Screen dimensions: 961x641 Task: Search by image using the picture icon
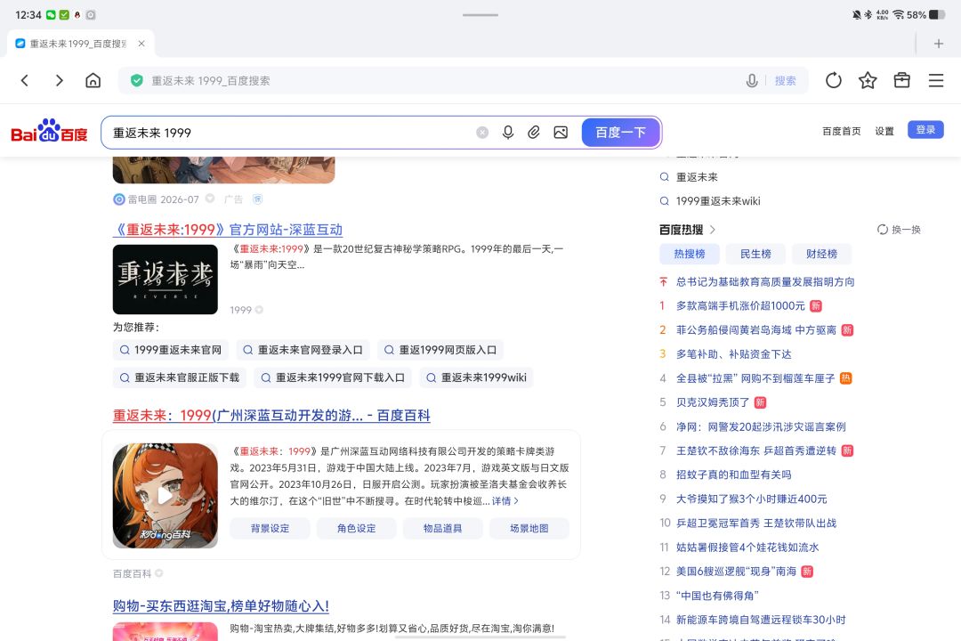[561, 133]
